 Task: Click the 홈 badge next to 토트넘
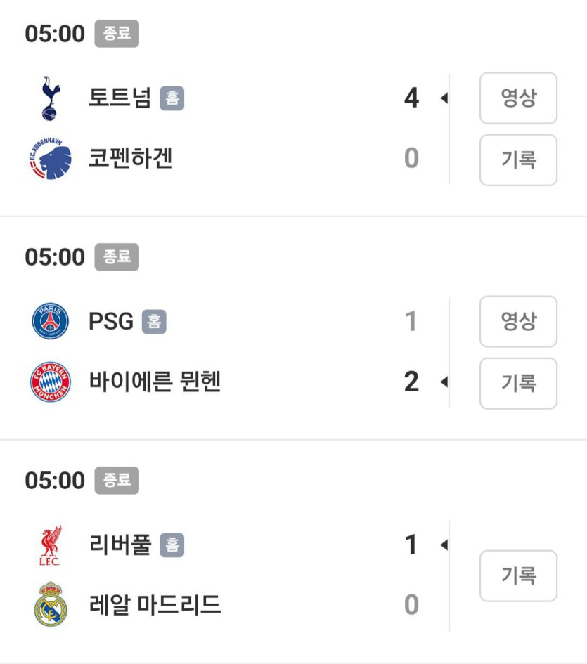coord(172,98)
